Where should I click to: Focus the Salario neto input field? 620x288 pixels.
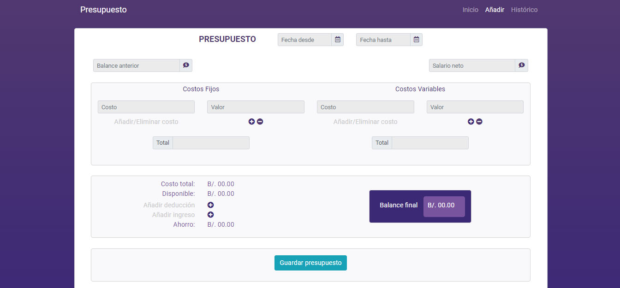(x=471, y=65)
